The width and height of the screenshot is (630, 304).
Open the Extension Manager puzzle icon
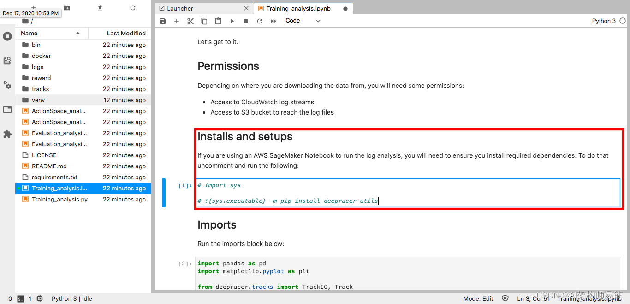[x=7, y=134]
